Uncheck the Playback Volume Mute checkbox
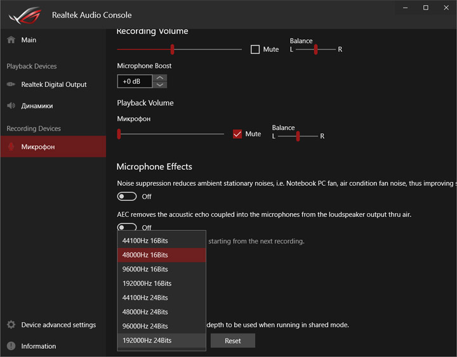Image resolution: width=457 pixels, height=357 pixels. coord(237,134)
